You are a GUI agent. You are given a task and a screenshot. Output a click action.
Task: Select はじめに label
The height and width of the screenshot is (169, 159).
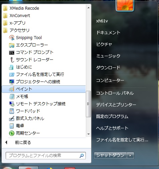pos(24,67)
